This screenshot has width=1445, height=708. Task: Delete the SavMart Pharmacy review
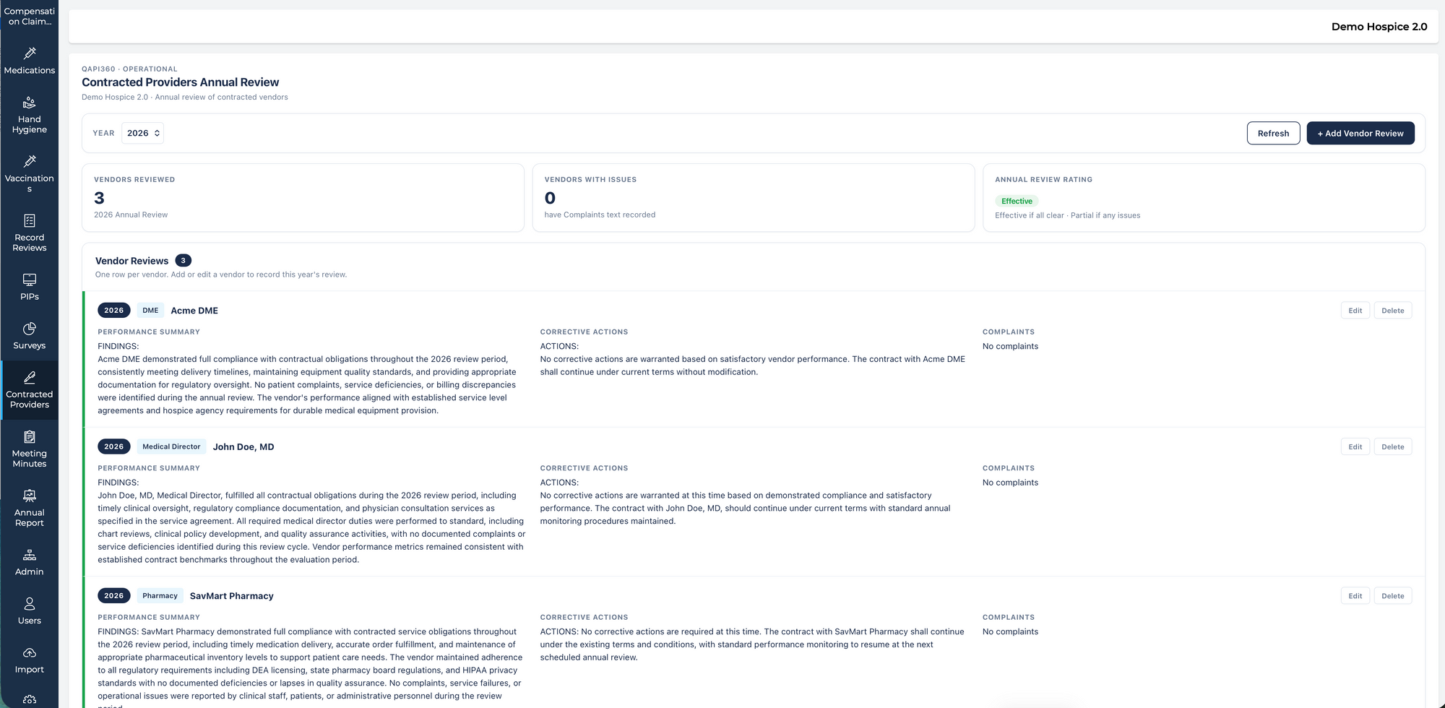[x=1393, y=596]
